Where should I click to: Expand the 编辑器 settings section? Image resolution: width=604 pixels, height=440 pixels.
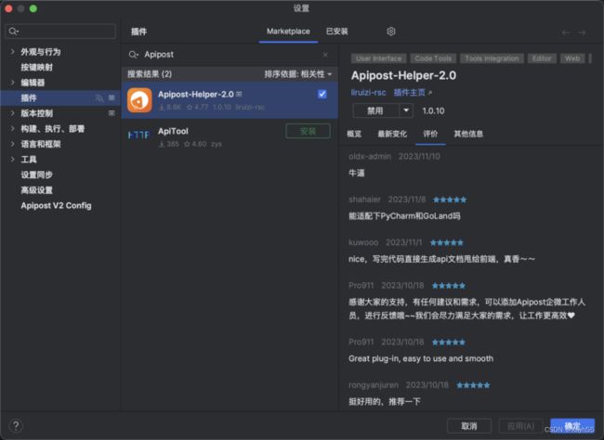click(12, 83)
